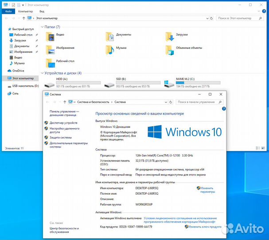Select the Объемные объекты folder
This screenshot has height=240, width=269.
pyautogui.click(x=169, y=49)
